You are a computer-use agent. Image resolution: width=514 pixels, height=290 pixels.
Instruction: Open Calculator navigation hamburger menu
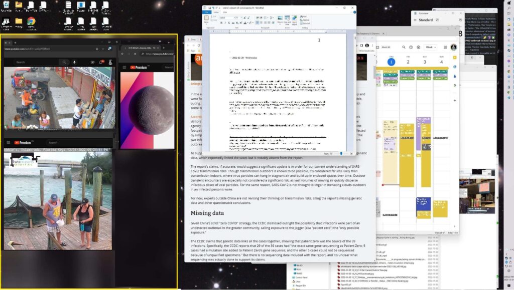click(415, 21)
